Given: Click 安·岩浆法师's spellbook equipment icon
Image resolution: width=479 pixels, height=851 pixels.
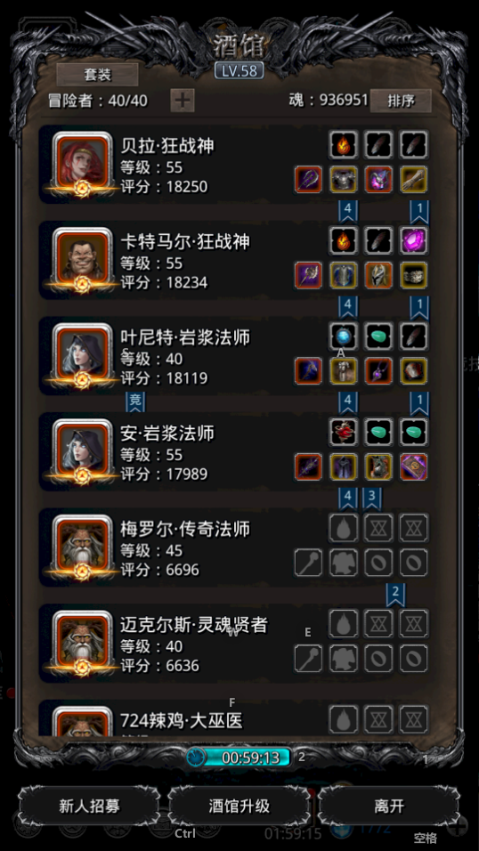Looking at the screenshot, I should (413, 466).
